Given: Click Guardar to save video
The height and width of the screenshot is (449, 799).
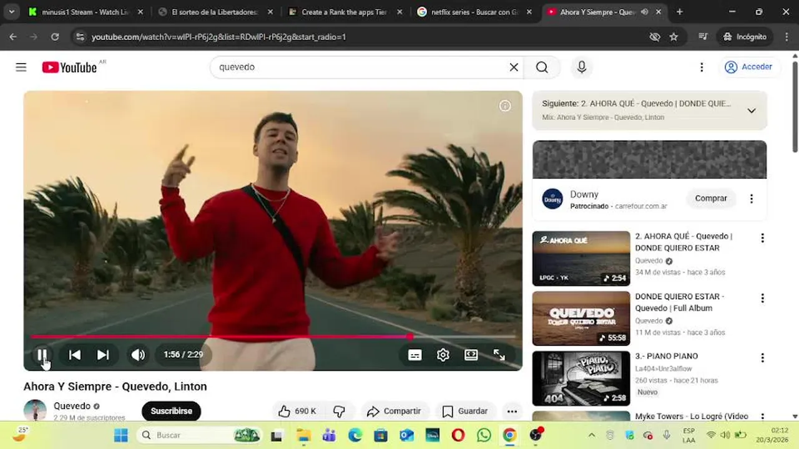Looking at the screenshot, I should [x=465, y=411].
